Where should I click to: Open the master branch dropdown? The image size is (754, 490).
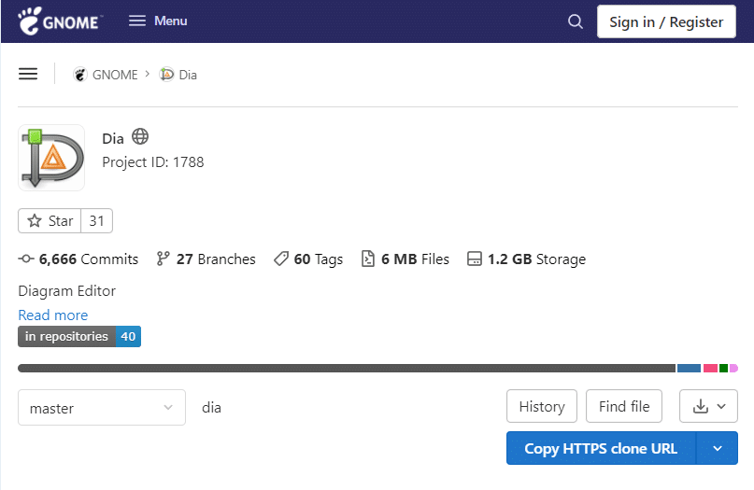tap(102, 407)
